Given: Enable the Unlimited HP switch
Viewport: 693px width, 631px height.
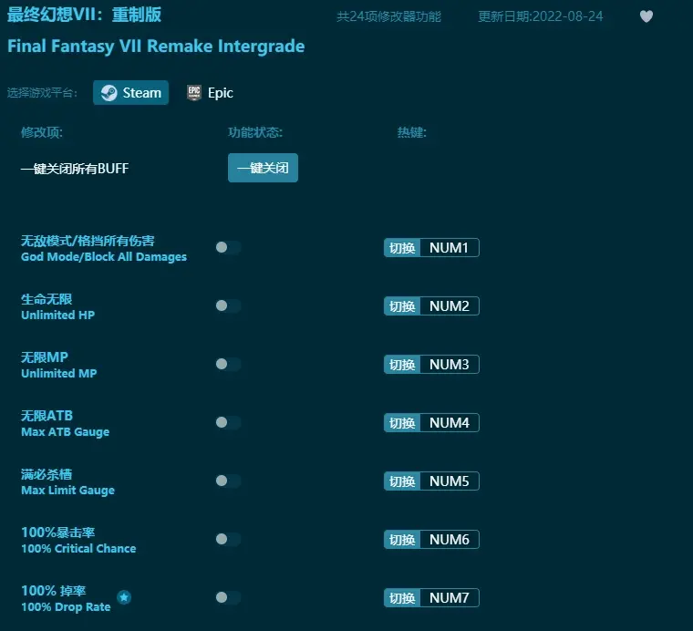Looking at the screenshot, I should click(228, 305).
